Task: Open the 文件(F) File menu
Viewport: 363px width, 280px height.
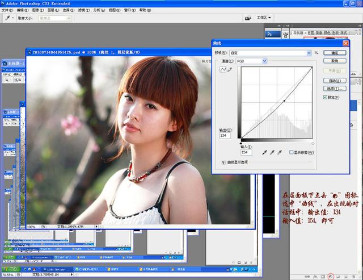Action: click(x=7, y=10)
